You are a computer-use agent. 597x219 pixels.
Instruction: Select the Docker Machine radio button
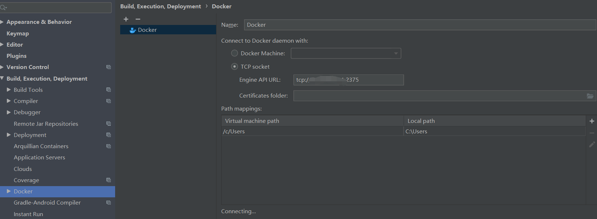[235, 53]
